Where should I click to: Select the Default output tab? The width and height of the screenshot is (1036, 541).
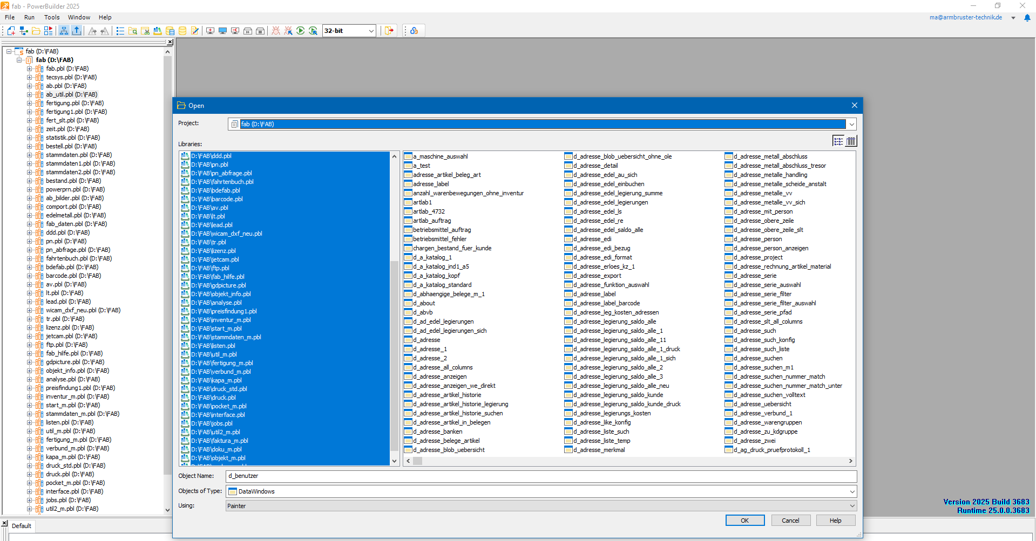[22, 526]
